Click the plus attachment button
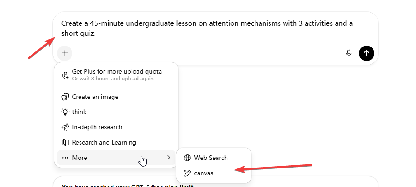The height and width of the screenshot is (187, 416). click(65, 53)
